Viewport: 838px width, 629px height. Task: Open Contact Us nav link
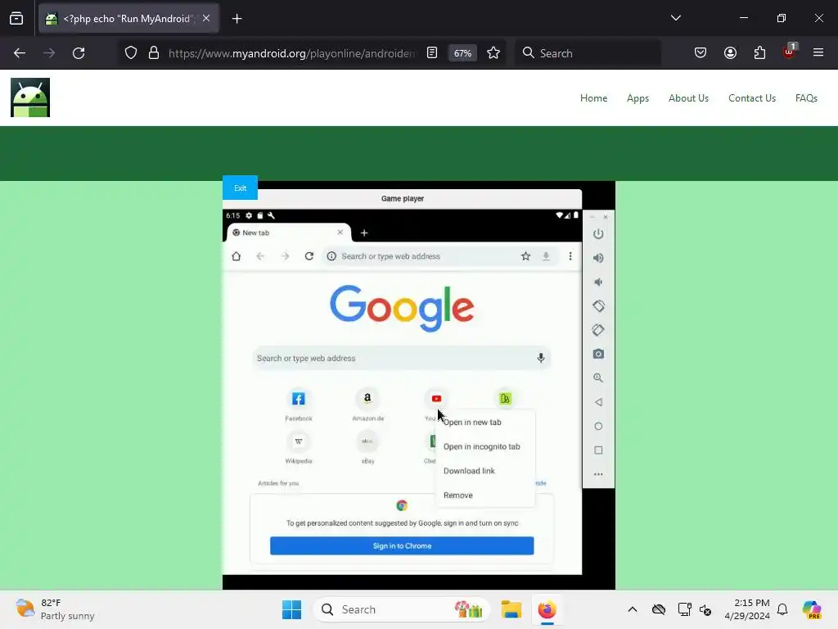pyautogui.click(x=752, y=98)
